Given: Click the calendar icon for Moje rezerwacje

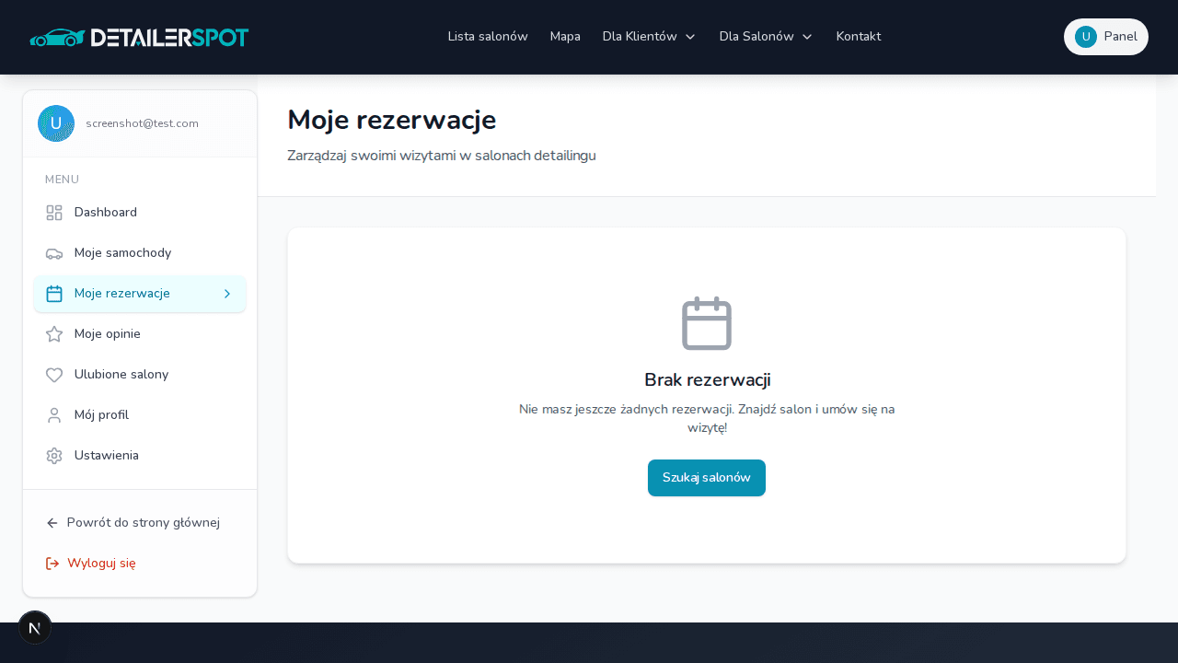Looking at the screenshot, I should pyautogui.click(x=53, y=293).
